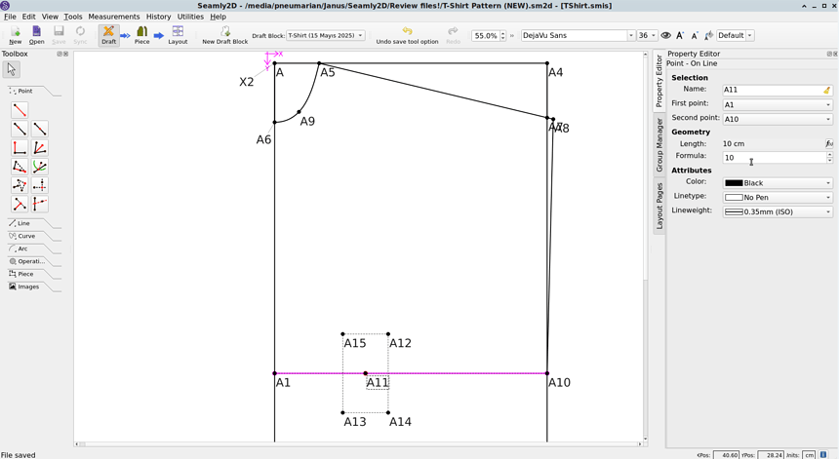The height and width of the screenshot is (459, 839).
Task: Select the arrow pointer tool in Toolbox
Action: pyautogui.click(x=12, y=69)
